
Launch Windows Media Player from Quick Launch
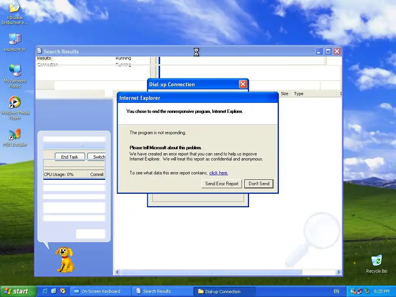pyautogui.click(x=63, y=291)
